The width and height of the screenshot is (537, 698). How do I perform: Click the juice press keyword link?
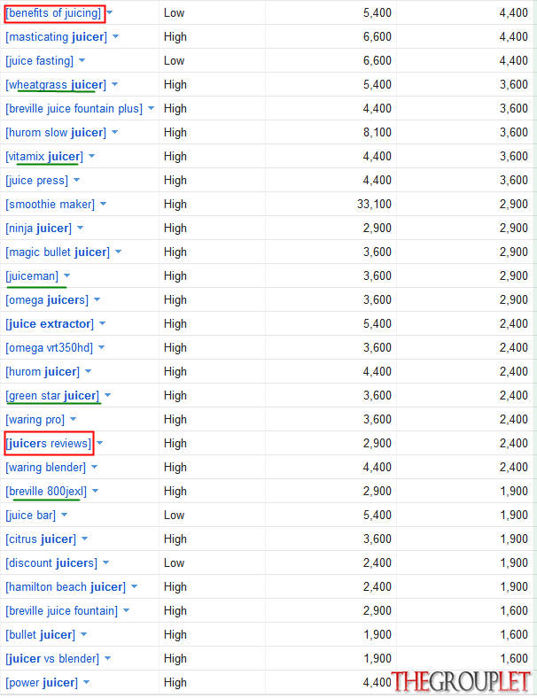tap(37, 181)
